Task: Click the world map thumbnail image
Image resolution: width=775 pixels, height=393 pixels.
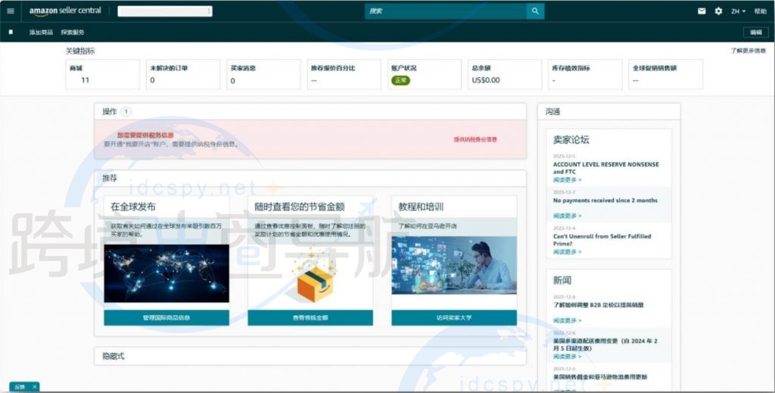Action: click(x=167, y=273)
